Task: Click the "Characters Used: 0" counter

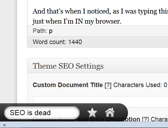Action: click(x=140, y=85)
